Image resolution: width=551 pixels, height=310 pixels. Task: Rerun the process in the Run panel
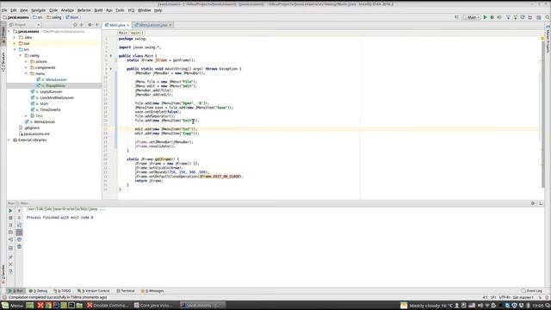[10, 210]
